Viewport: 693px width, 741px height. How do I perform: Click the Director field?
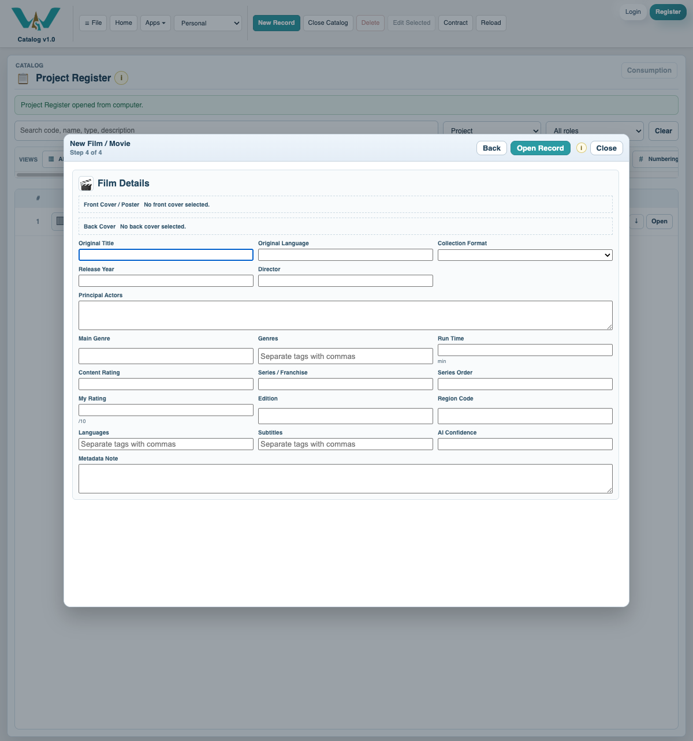click(345, 281)
